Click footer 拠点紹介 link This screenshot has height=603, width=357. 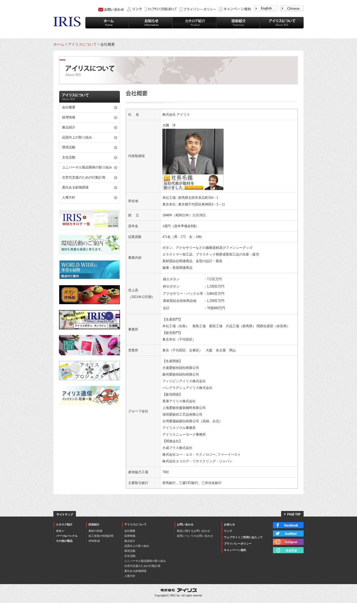pyautogui.click(x=130, y=541)
